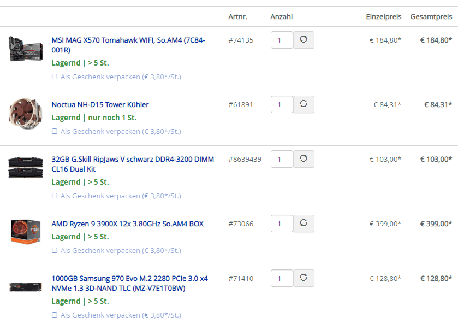Toggle gift wrapping for AMD Ryzen 9 3900X

point(55,250)
